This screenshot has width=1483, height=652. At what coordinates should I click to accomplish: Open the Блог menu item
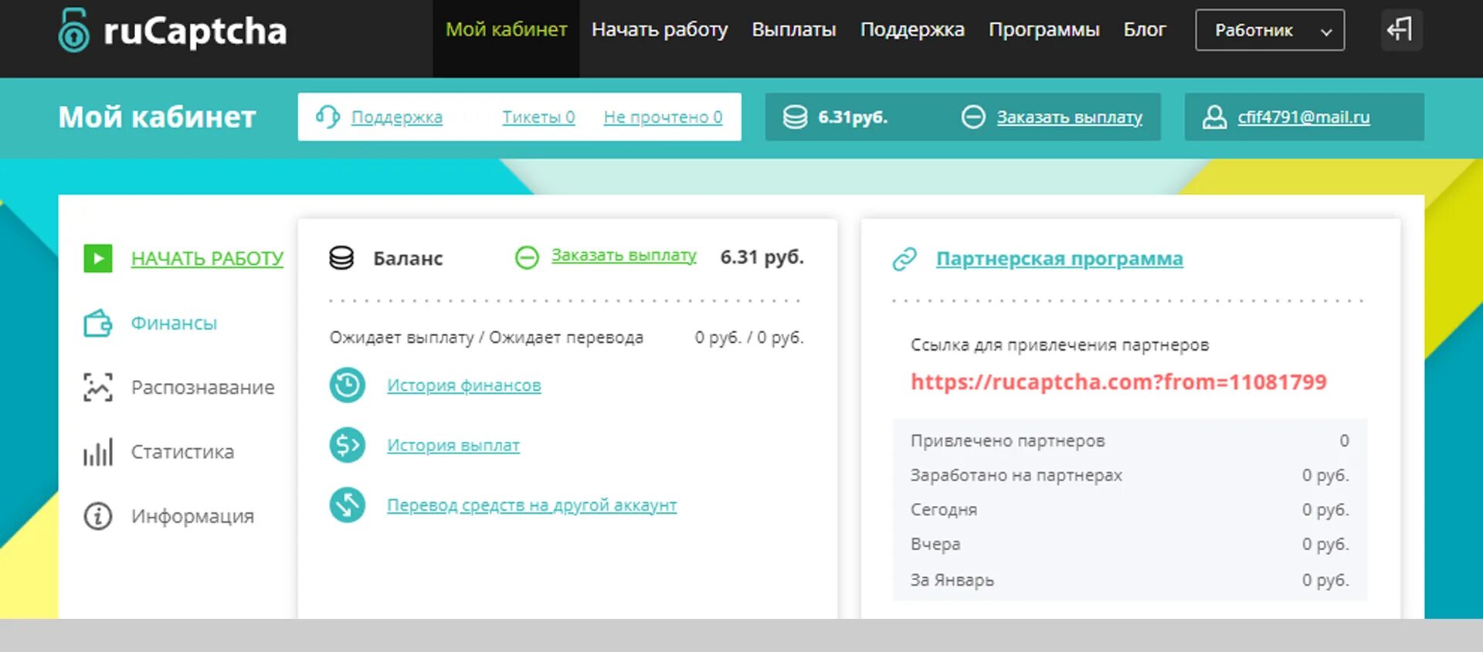pos(1145,29)
